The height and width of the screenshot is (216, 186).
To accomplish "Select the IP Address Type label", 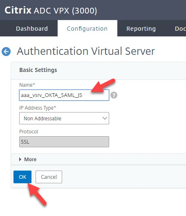I will click(38, 108).
